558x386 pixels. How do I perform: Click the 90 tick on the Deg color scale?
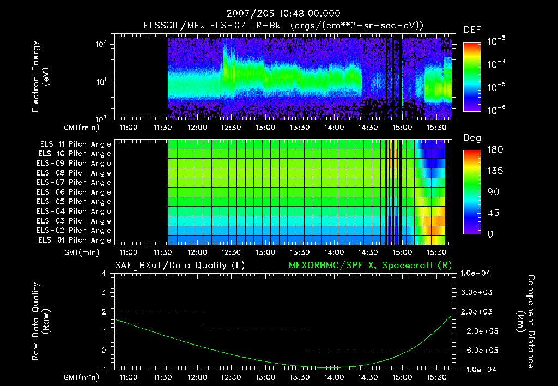coord(493,192)
